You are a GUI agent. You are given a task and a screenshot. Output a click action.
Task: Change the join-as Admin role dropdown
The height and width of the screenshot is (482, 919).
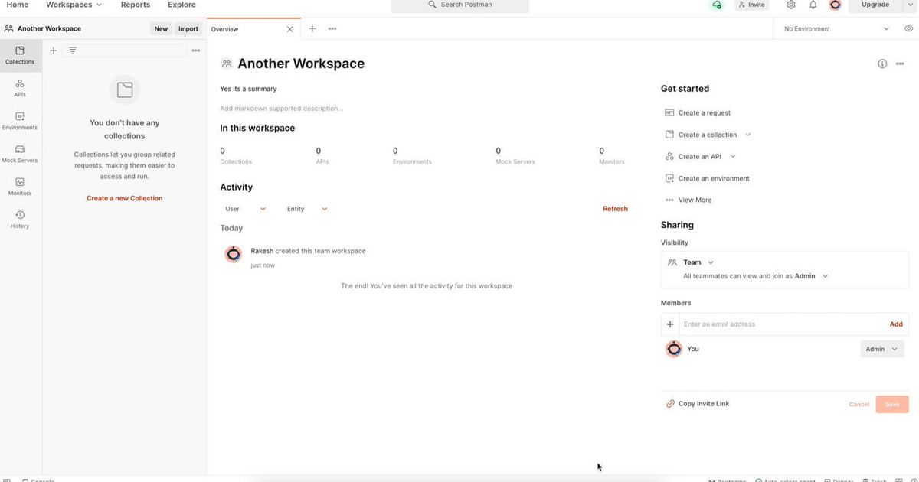(811, 276)
